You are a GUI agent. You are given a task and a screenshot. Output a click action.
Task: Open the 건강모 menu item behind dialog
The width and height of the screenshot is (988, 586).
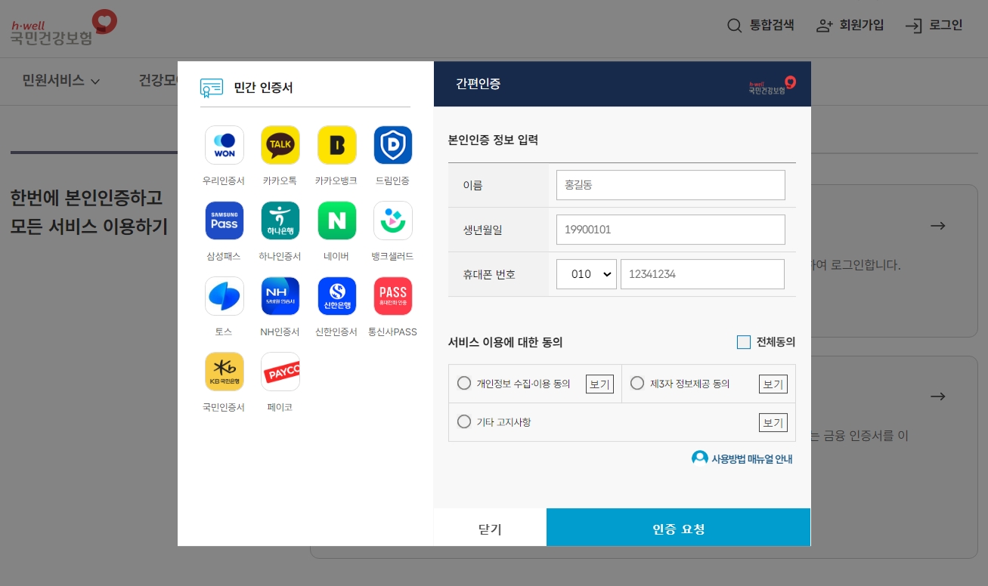coord(157,81)
